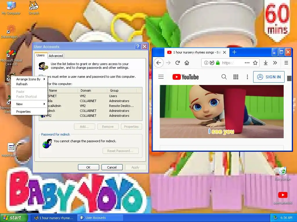Image resolution: width=297 pixels, height=222 pixels.
Task: Open the DataWagon desktop shortcut
Action: 11,32
